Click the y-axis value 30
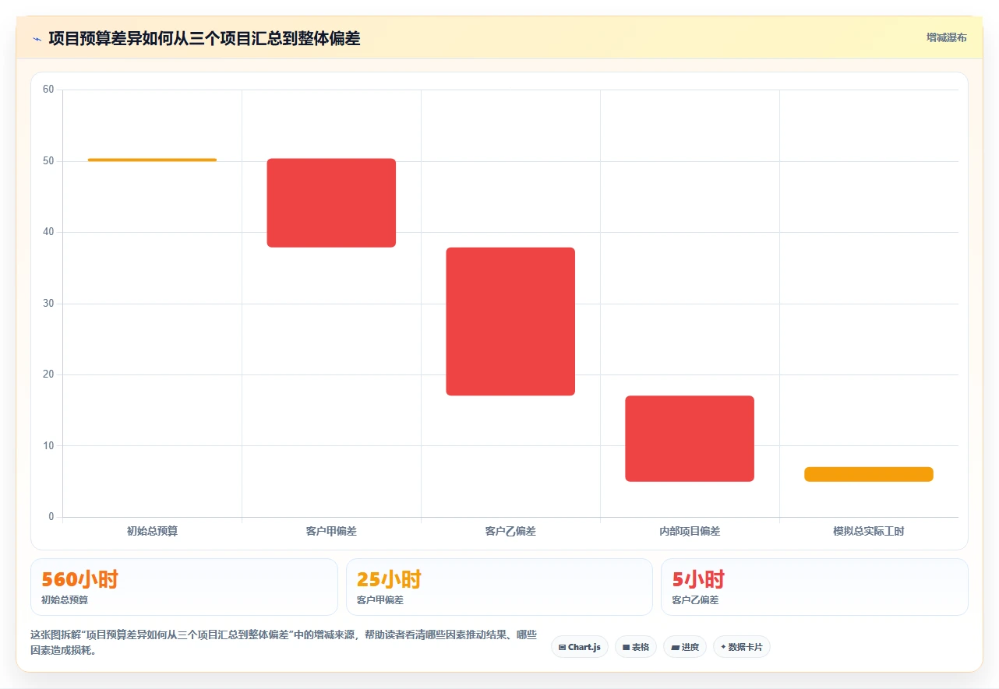Viewport: 999px width, 689px height. tap(48, 304)
